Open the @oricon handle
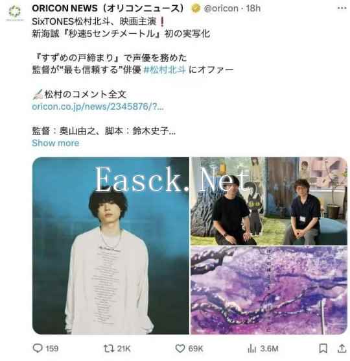 [221, 8]
